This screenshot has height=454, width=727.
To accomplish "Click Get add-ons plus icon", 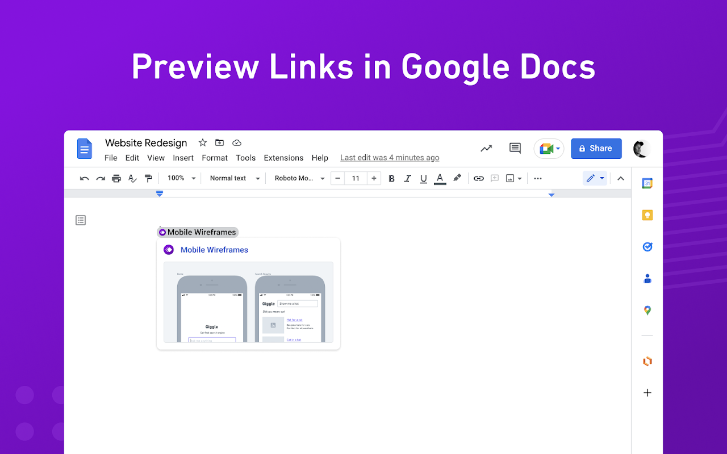I will point(647,393).
